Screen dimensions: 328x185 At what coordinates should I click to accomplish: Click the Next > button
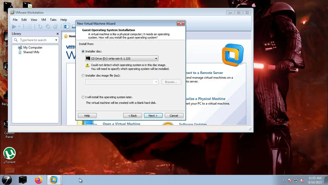point(153,116)
